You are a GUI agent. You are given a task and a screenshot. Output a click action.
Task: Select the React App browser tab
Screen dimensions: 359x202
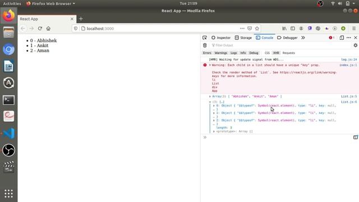click(47, 19)
